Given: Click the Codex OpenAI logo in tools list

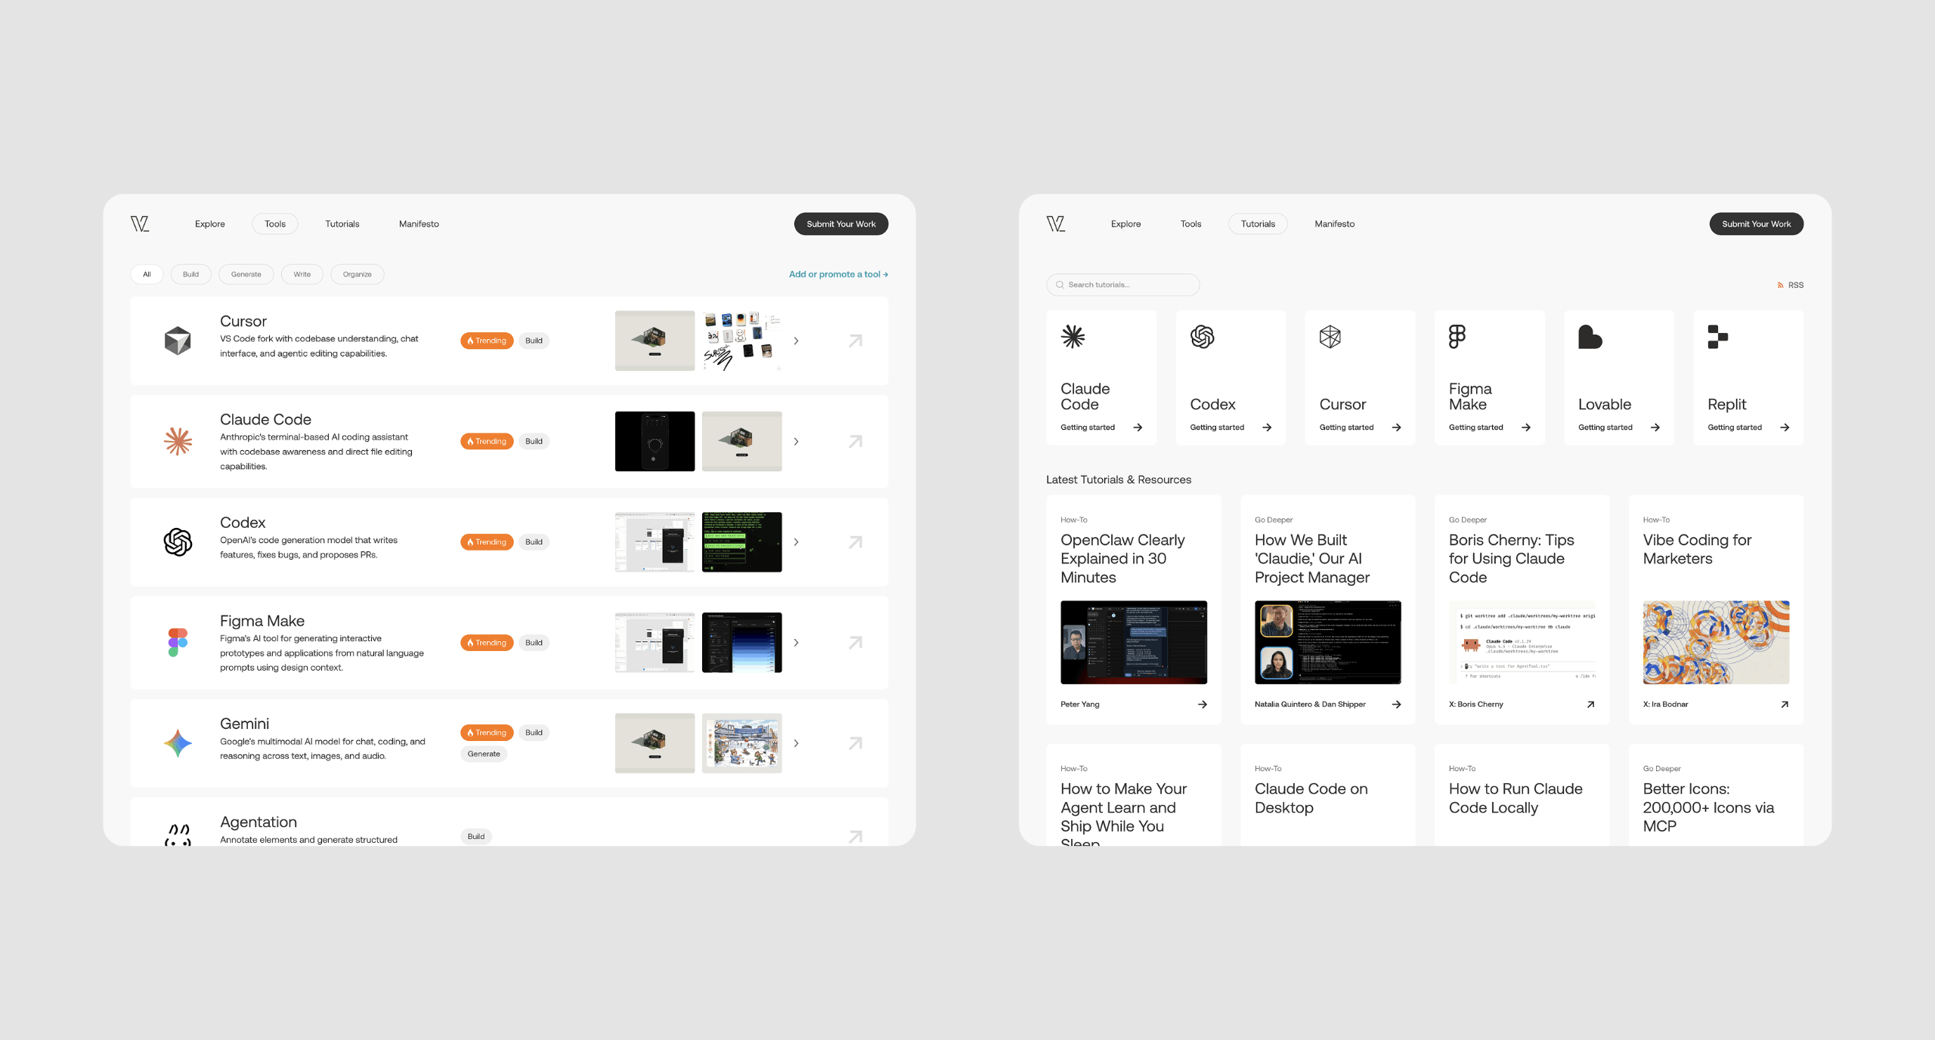Looking at the screenshot, I should tap(178, 542).
